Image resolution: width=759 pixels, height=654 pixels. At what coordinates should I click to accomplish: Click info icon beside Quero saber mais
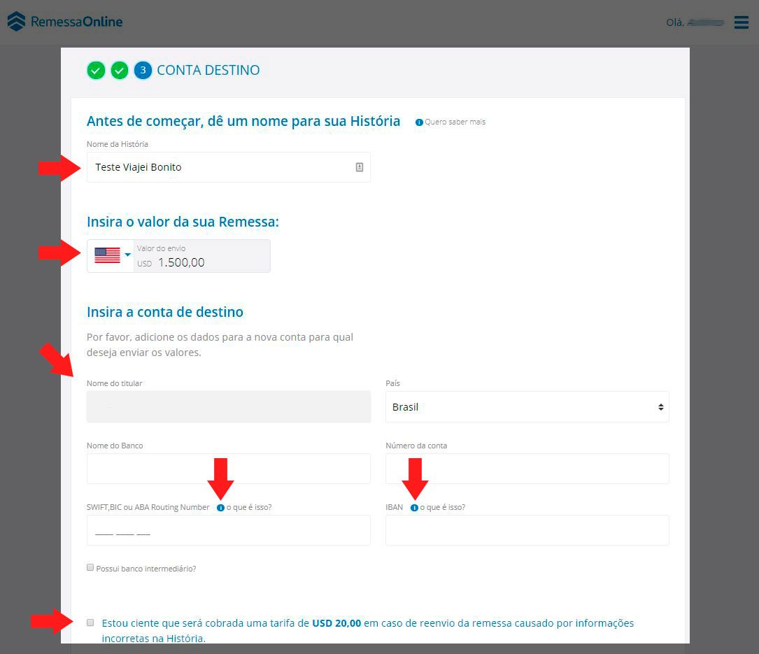[419, 122]
